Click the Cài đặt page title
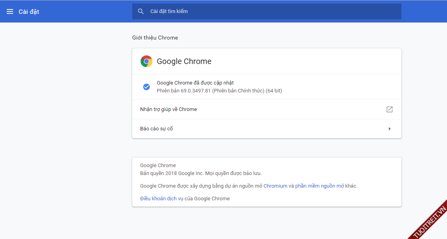The image size is (447, 239). click(29, 11)
